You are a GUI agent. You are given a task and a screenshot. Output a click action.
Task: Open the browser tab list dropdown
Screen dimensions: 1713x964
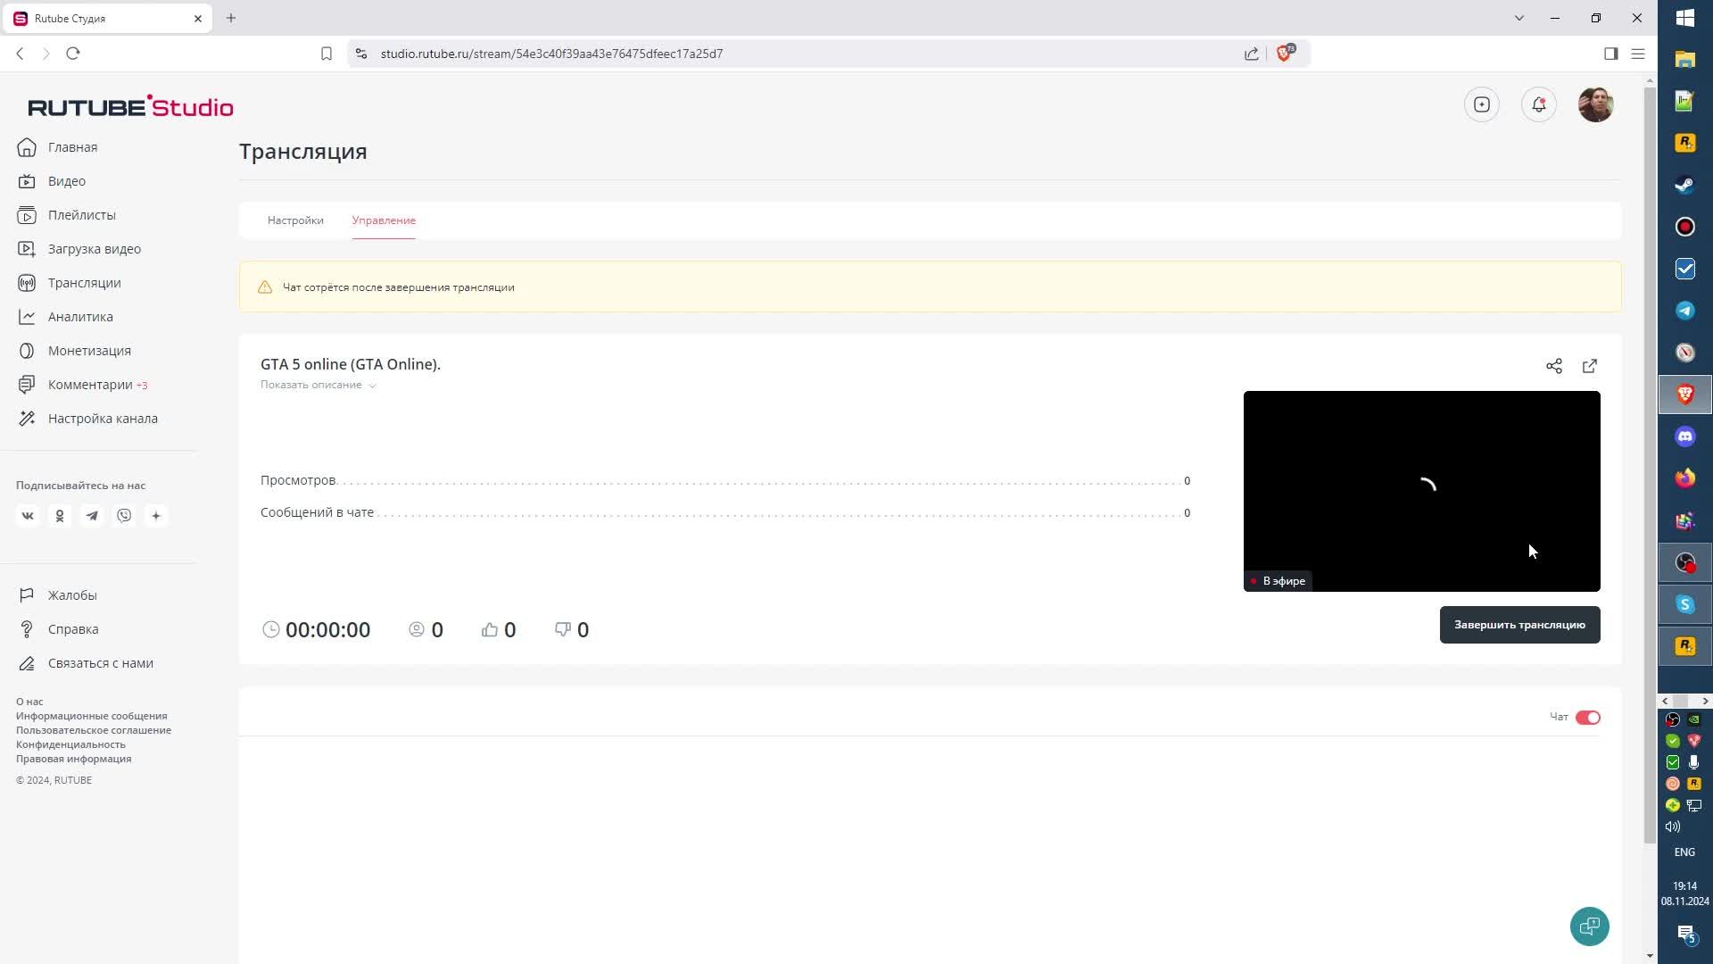(x=1519, y=18)
